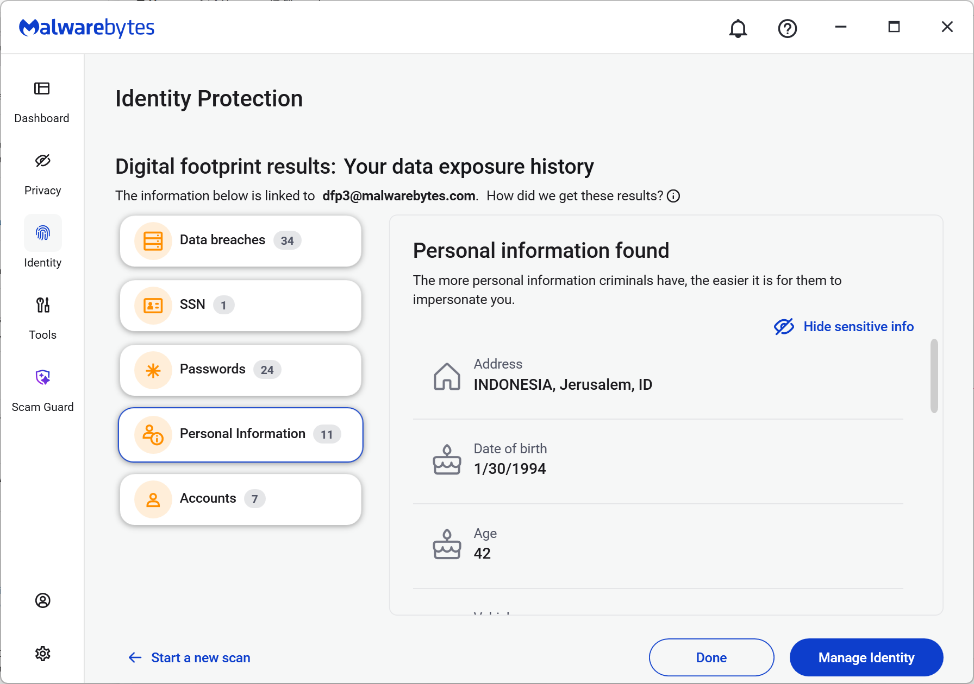Open the help question mark icon
The width and height of the screenshot is (974, 684).
(787, 28)
